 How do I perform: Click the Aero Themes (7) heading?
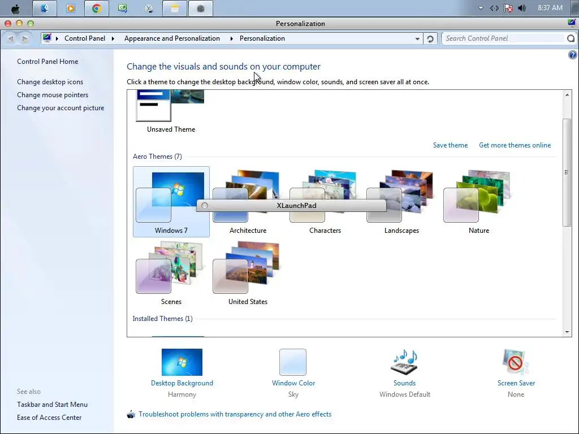[x=157, y=157]
